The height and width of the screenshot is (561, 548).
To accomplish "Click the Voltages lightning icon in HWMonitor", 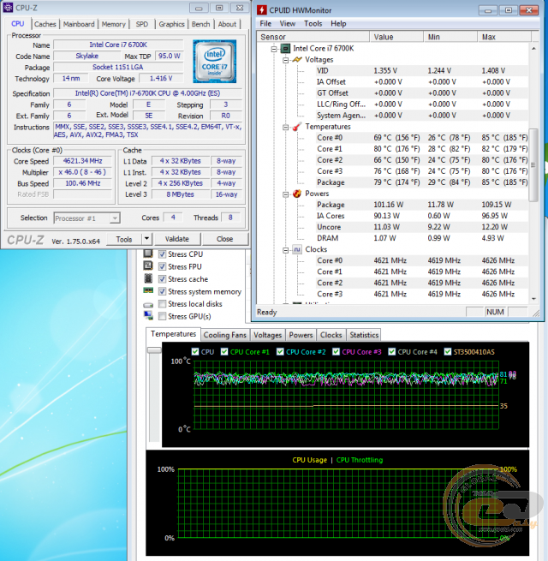I will tap(297, 59).
